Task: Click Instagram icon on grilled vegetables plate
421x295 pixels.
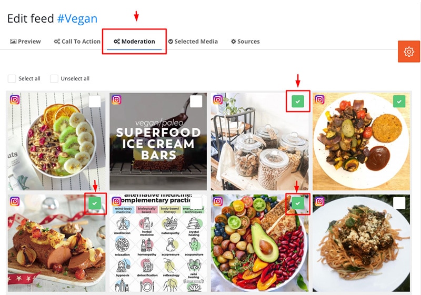Action: (x=320, y=100)
